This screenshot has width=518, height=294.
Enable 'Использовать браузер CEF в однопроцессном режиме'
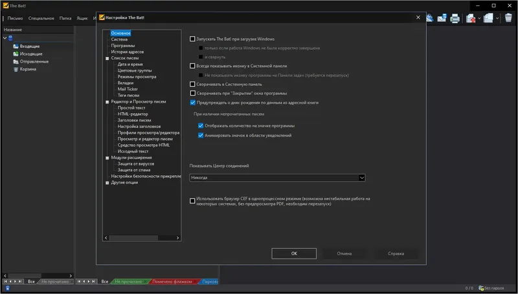click(192, 201)
